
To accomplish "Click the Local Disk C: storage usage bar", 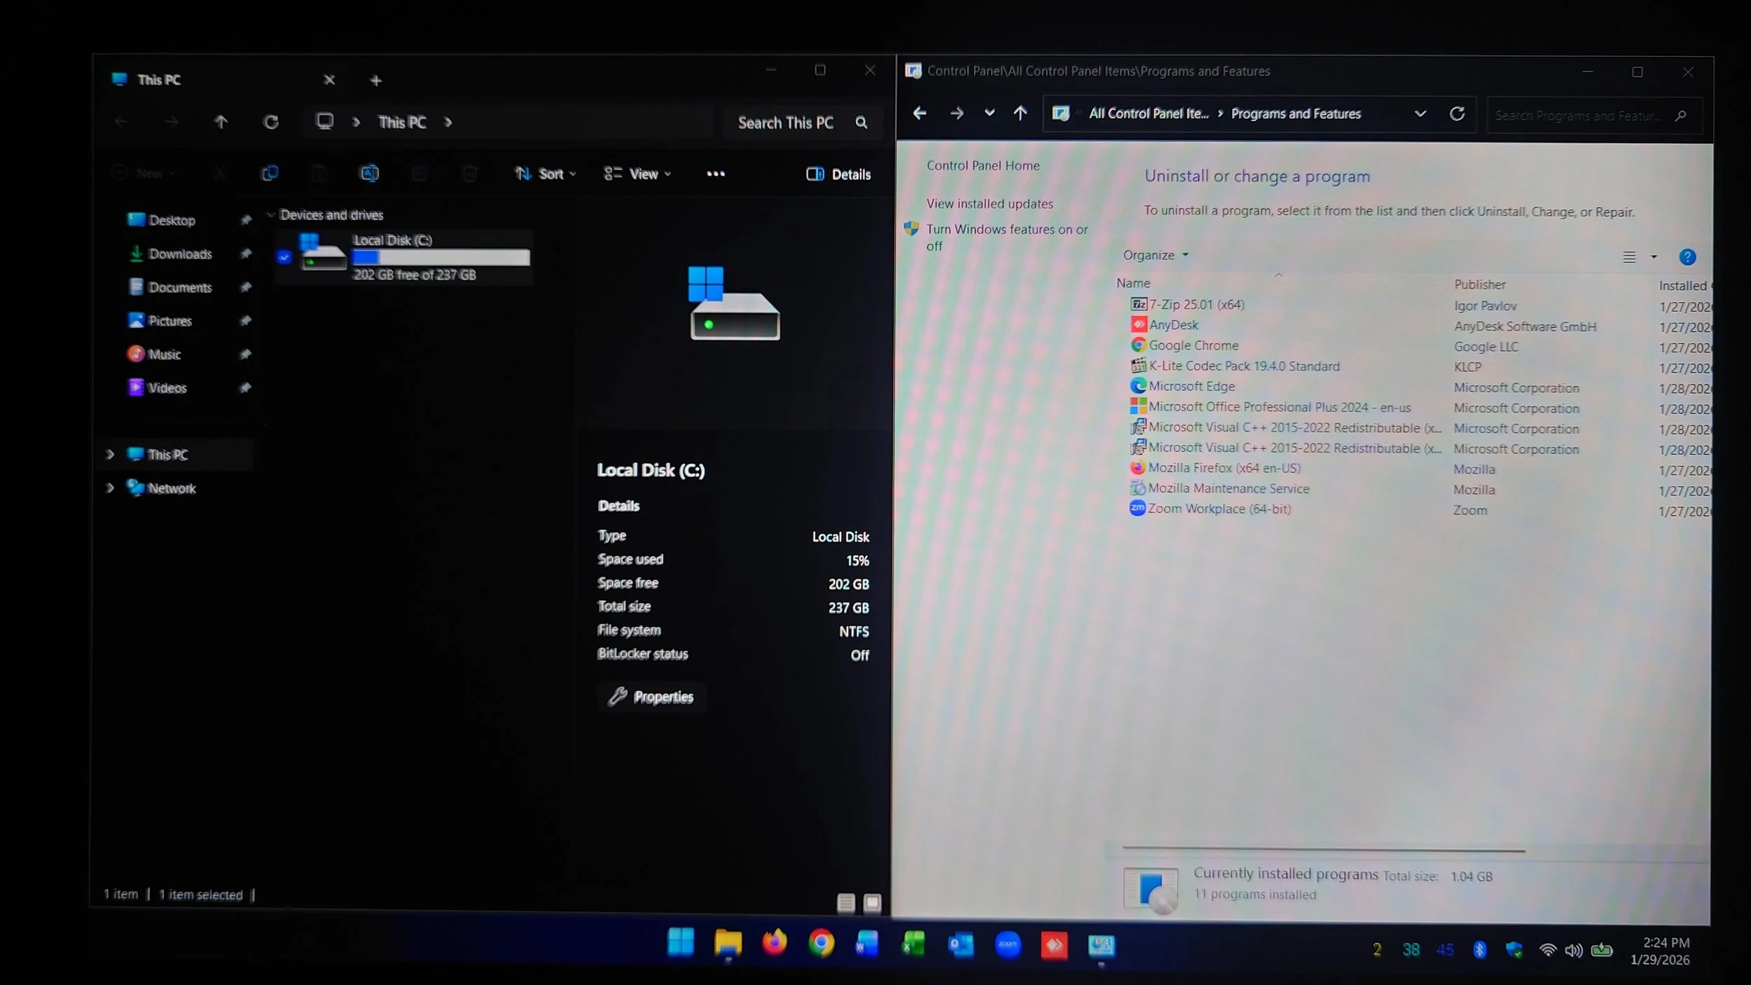I will coord(441,258).
